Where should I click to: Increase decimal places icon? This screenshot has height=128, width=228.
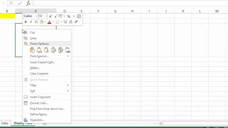point(65,22)
